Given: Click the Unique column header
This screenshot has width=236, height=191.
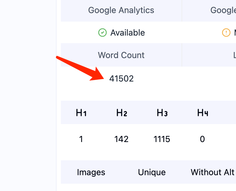Looking at the screenshot, I should coord(152,172).
